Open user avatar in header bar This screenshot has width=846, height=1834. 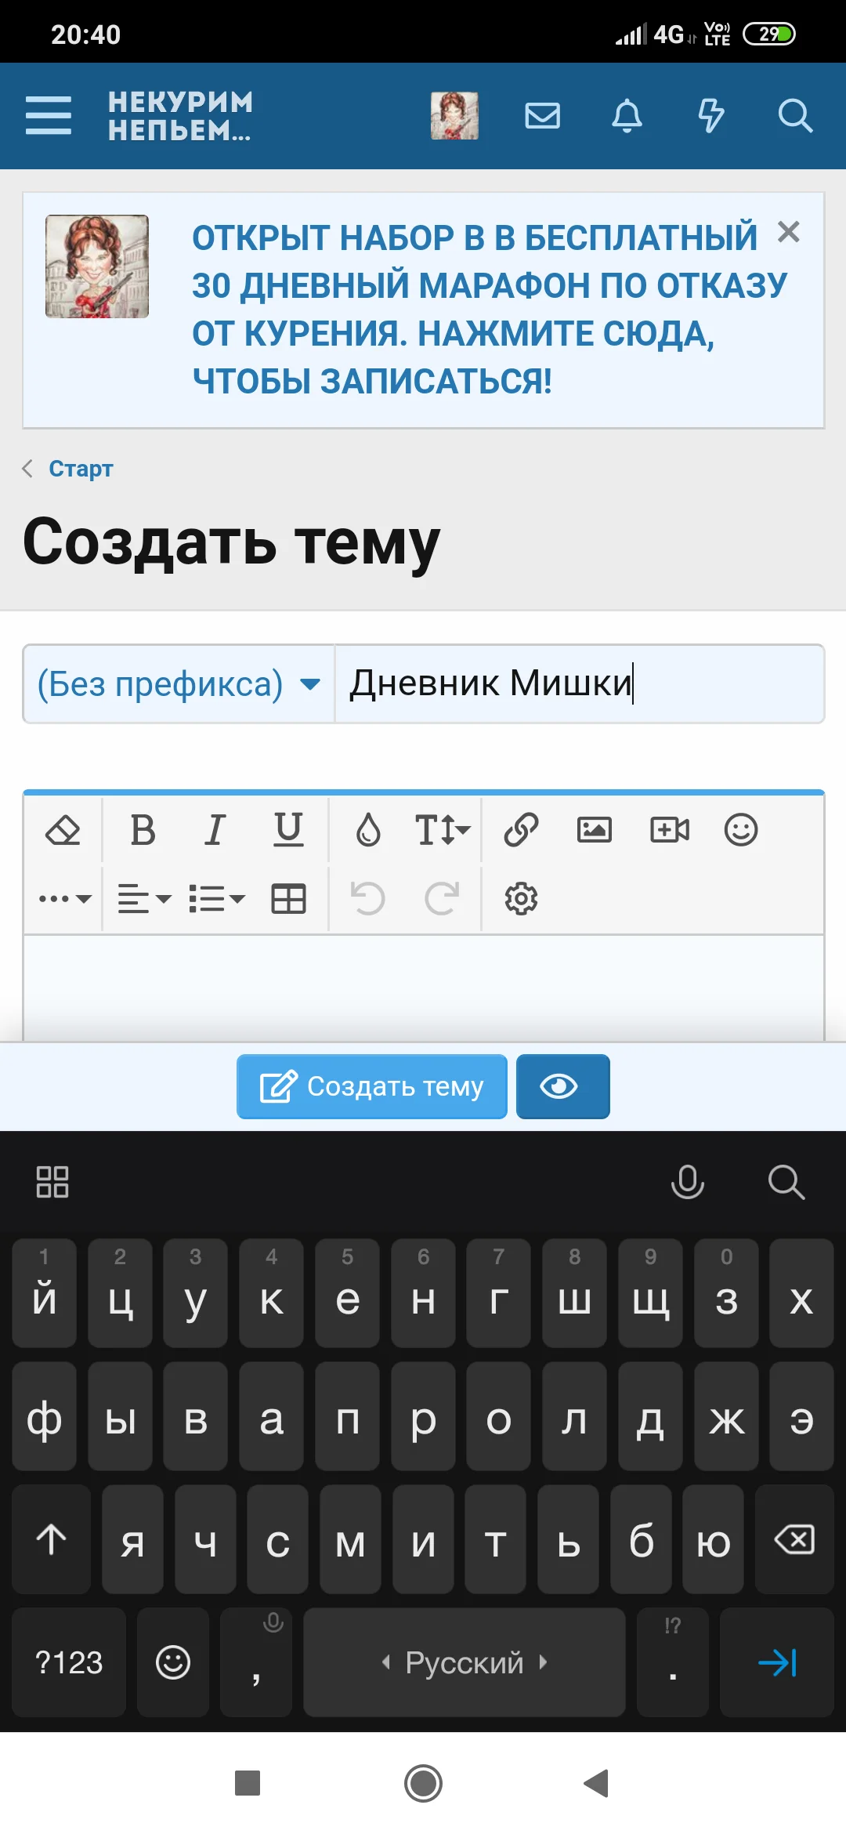(x=454, y=116)
